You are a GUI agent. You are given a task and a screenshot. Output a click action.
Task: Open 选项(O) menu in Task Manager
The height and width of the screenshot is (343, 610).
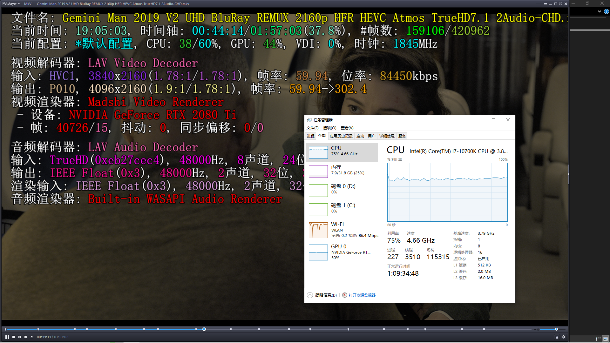[x=329, y=128]
